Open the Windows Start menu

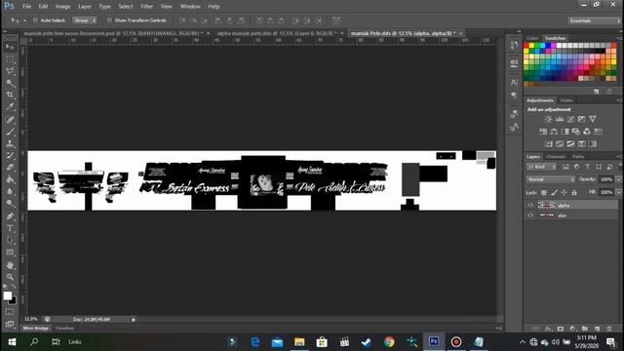(x=12, y=342)
